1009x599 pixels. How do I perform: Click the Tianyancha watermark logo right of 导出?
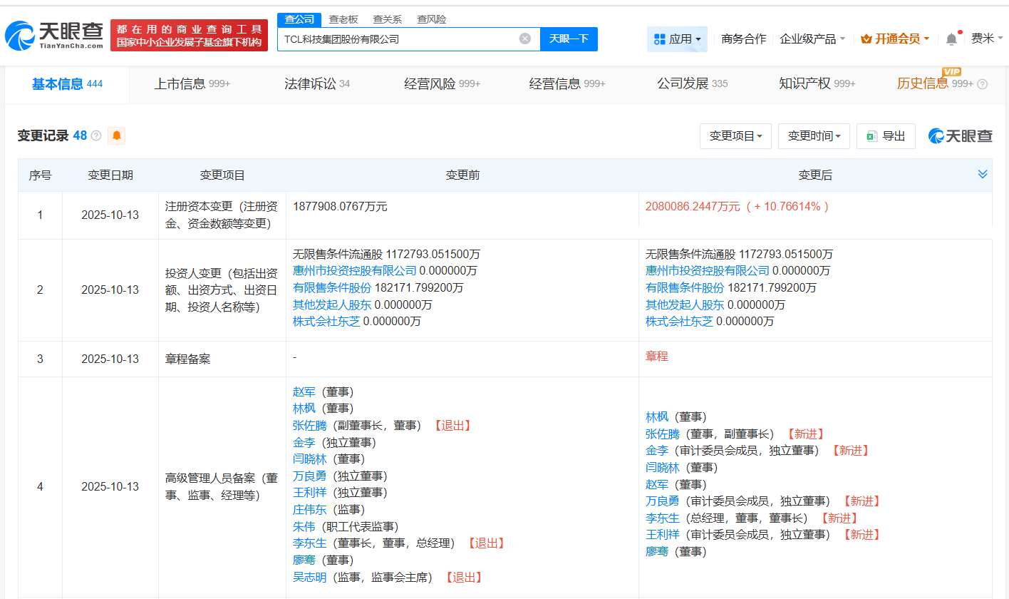point(960,135)
